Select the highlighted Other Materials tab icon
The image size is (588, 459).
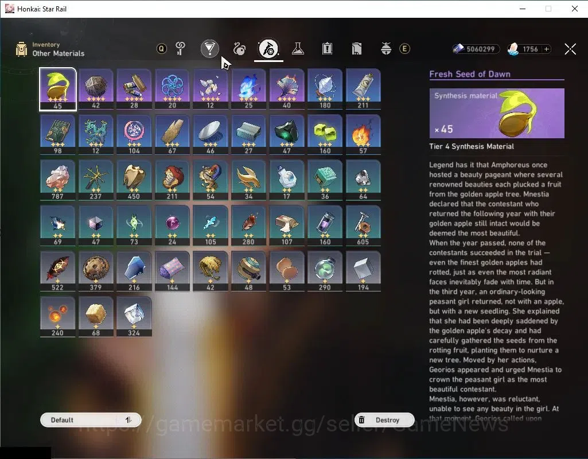click(268, 49)
